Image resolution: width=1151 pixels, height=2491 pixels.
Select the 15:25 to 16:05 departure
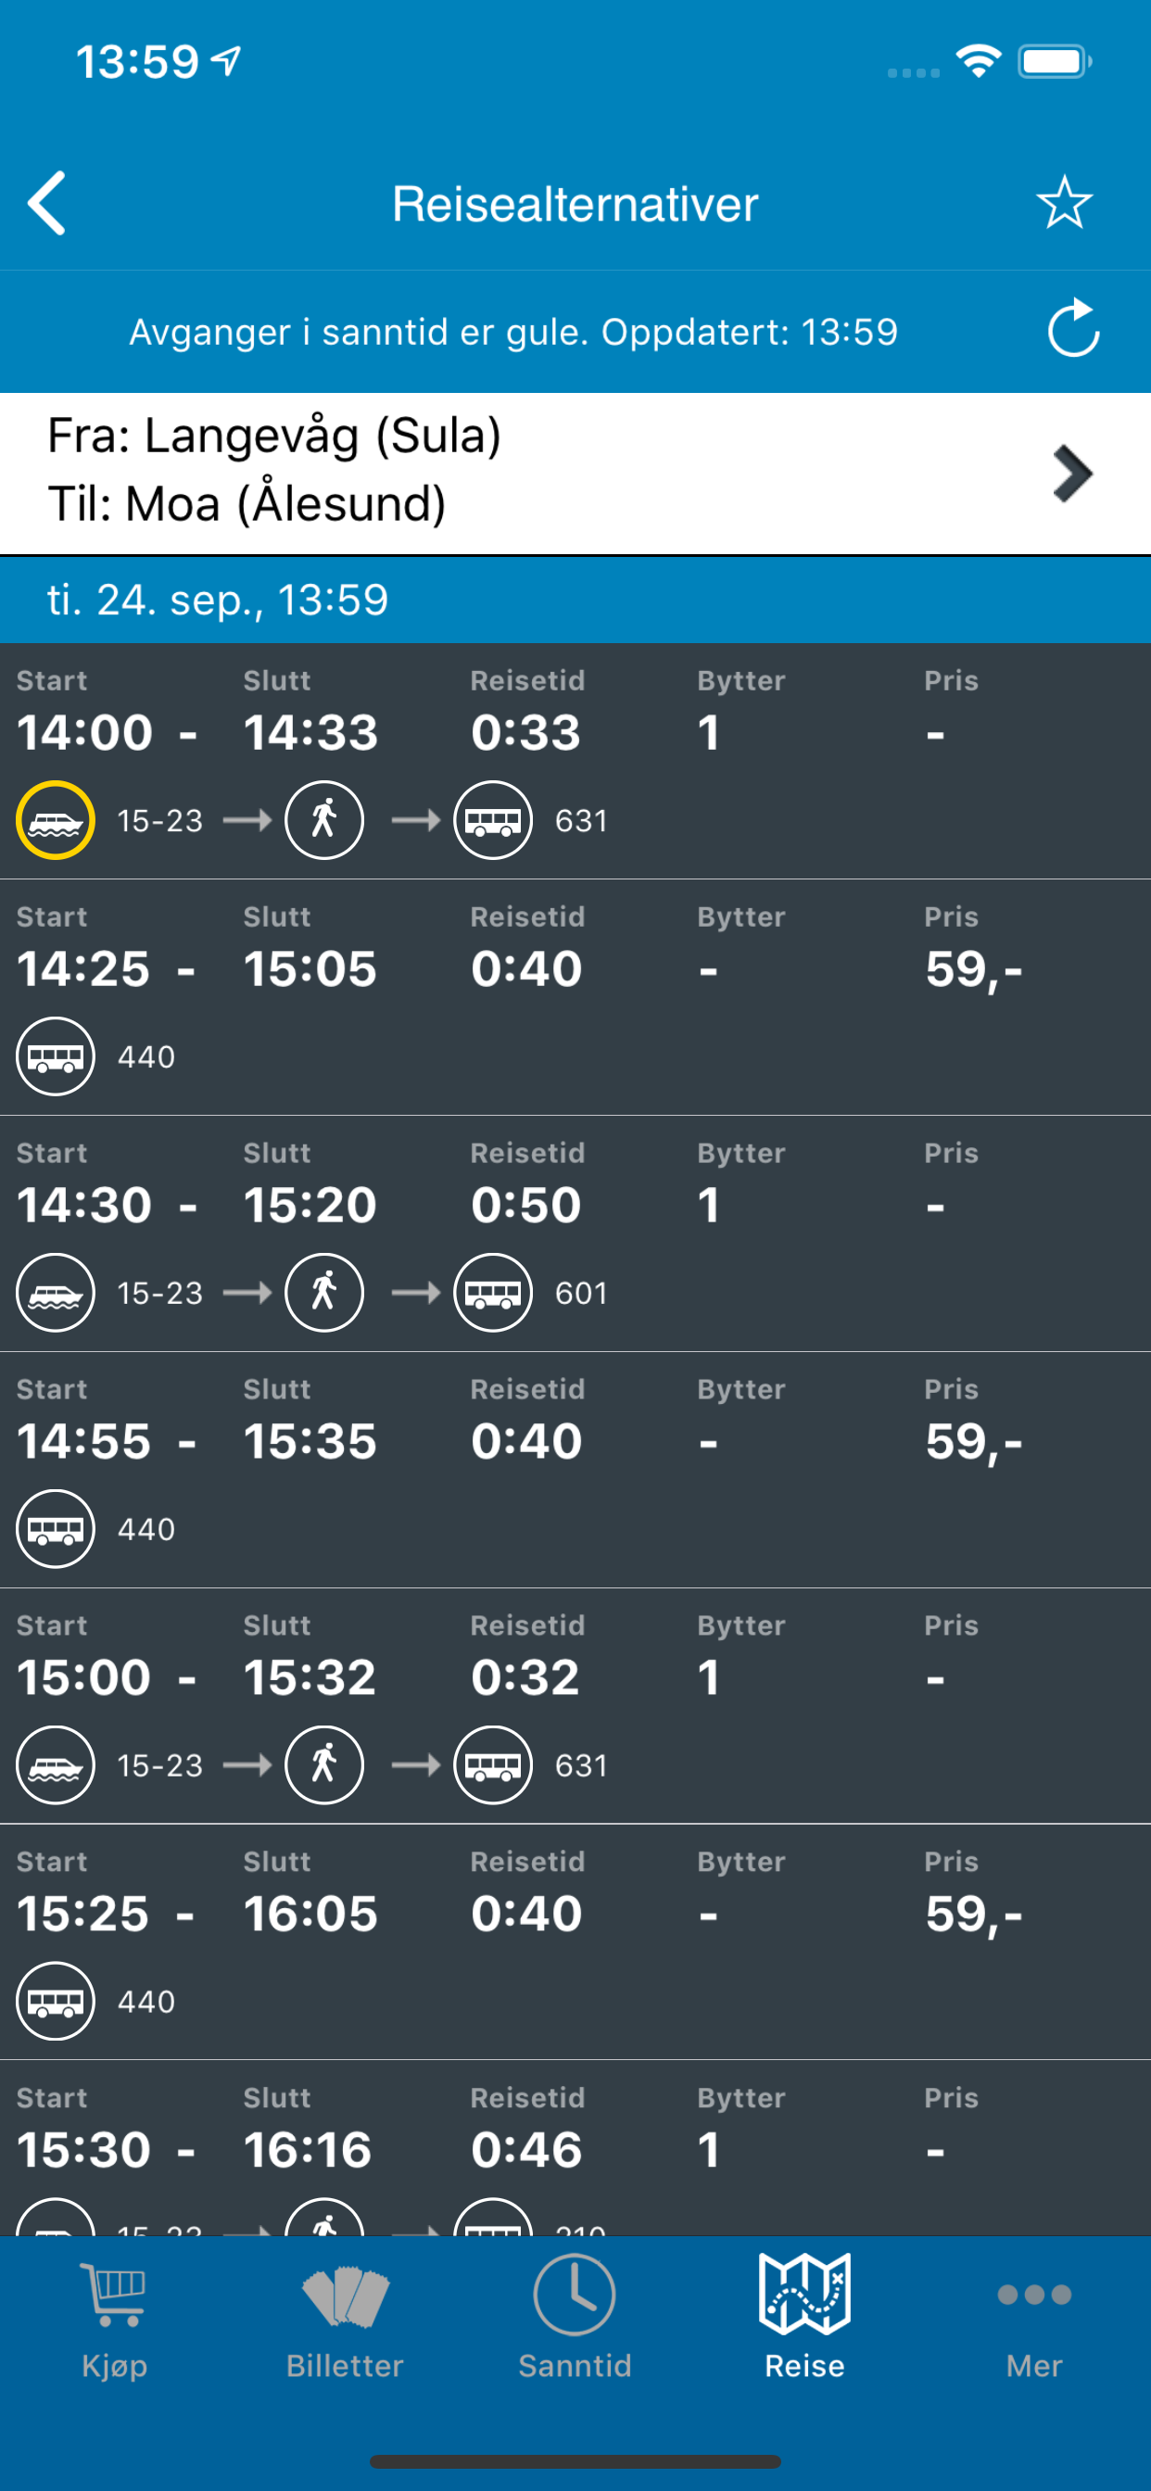point(575,1940)
